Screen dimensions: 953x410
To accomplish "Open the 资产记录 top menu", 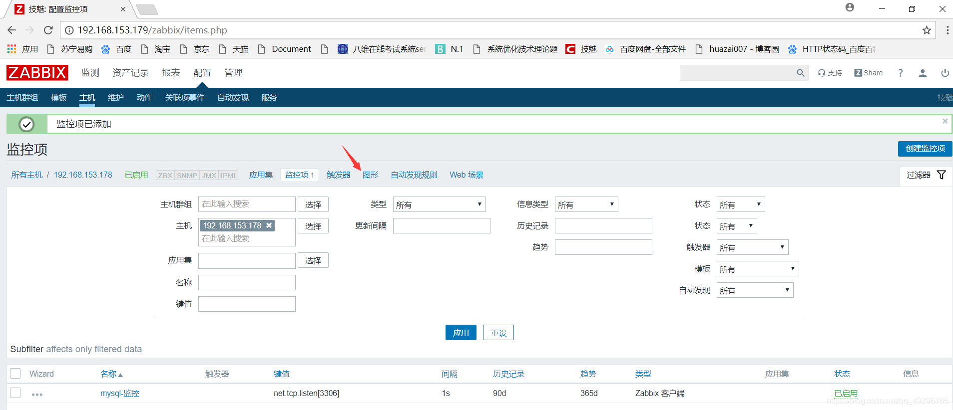I will pos(131,73).
